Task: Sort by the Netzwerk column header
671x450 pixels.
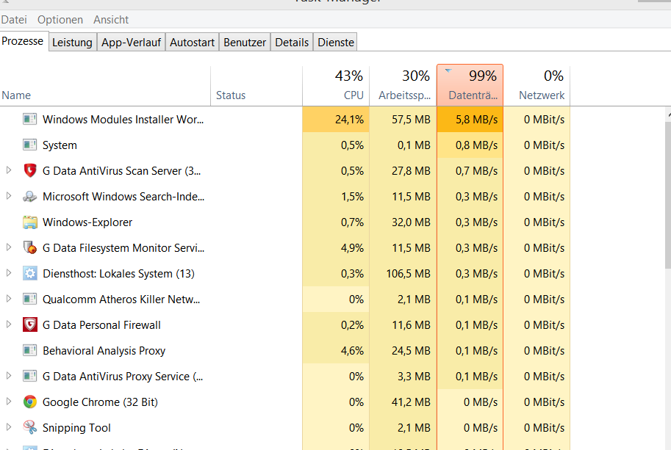Action: tap(537, 85)
